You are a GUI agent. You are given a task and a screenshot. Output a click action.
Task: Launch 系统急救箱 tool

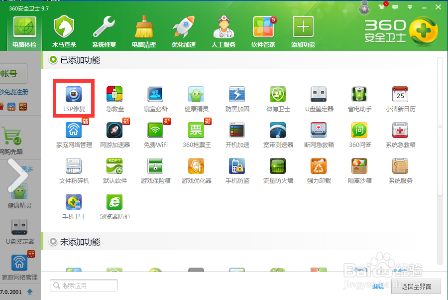pos(400,135)
